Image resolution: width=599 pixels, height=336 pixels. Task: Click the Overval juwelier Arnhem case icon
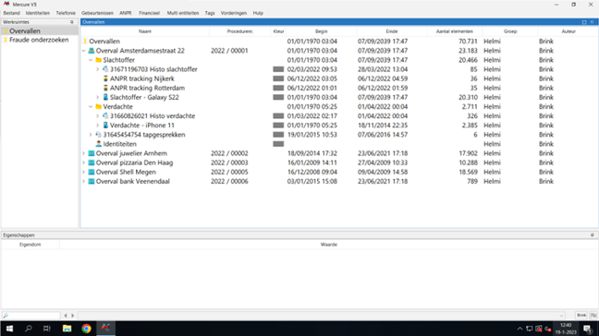92,153
